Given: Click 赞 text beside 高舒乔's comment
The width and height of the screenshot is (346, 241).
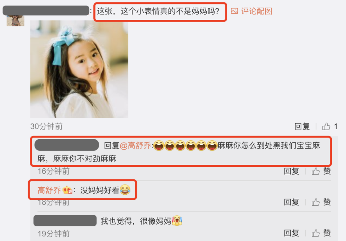Looking at the screenshot, I should [x=327, y=202].
